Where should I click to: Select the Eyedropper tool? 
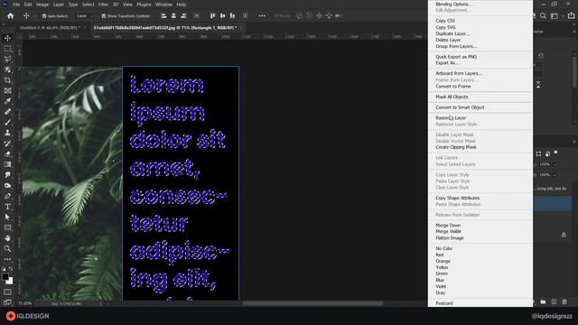point(7,101)
